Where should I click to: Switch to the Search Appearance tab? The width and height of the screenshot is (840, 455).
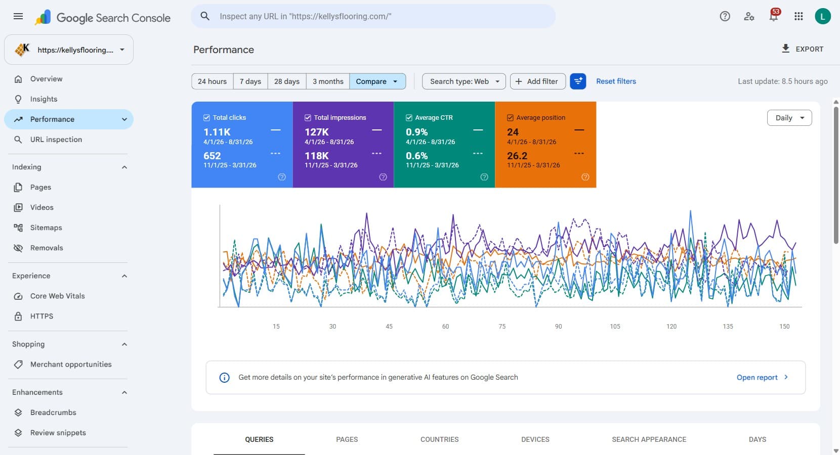point(649,439)
